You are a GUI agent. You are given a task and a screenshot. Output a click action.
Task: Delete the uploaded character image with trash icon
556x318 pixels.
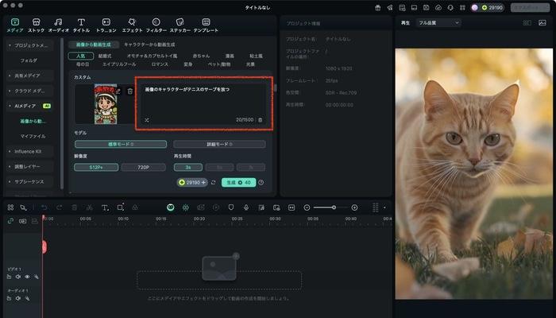129,91
